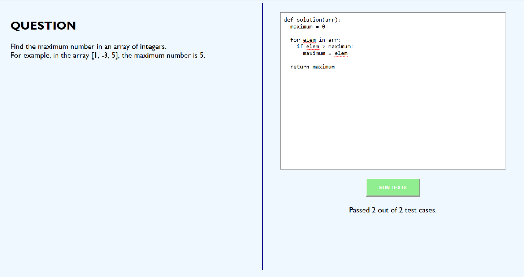Click the 'return maximum' code line
524x277 pixels.
[312, 67]
